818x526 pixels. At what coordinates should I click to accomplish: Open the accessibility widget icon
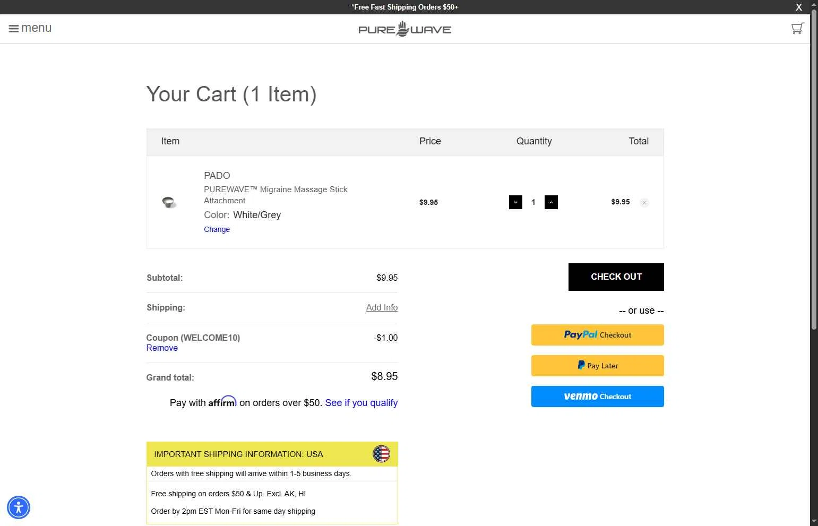pos(19,507)
